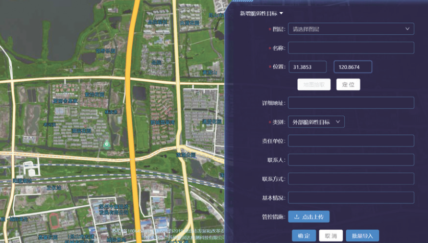Click the upload icon in 点击上传 button
Viewport: 428px width, 243px height.
pos(297,217)
